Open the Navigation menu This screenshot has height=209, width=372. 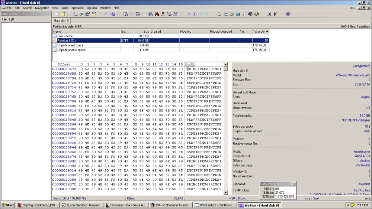(42, 8)
